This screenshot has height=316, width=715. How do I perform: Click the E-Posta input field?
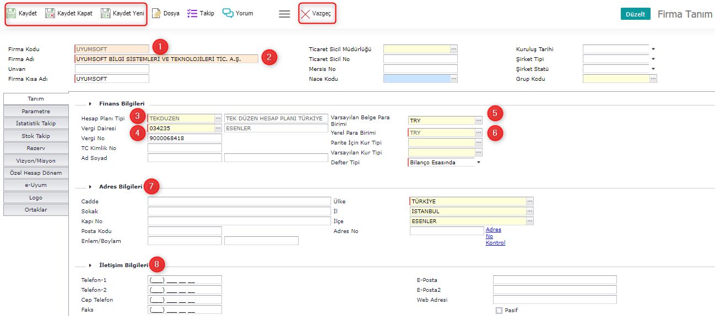pyautogui.click(x=554, y=280)
